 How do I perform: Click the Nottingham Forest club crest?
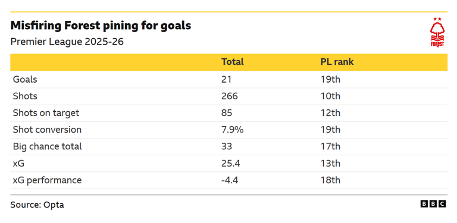pos(437,32)
